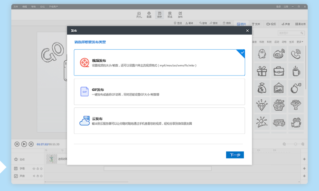The image size is (319, 191).
Task: Open the 尺寸 size dropdown in toolbar
Action: [x=139, y=15]
